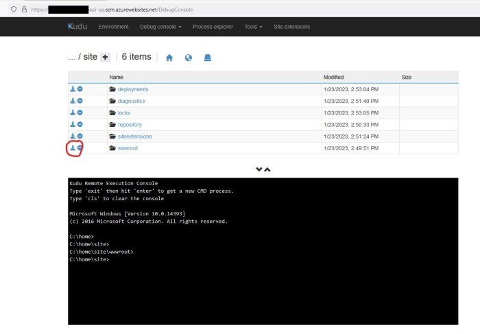Open the Tools dropdown menu

pyautogui.click(x=253, y=27)
